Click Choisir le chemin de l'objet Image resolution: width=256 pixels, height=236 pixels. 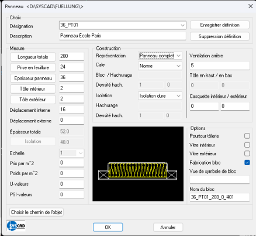pos(36,212)
